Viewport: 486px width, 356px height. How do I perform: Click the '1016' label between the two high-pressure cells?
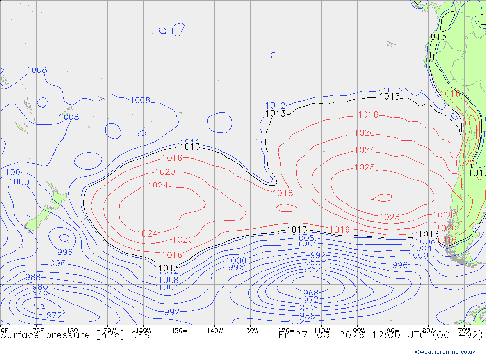click(282, 193)
